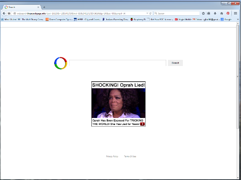
Task: Open the Privacy Policy link
Action: pos(112,156)
